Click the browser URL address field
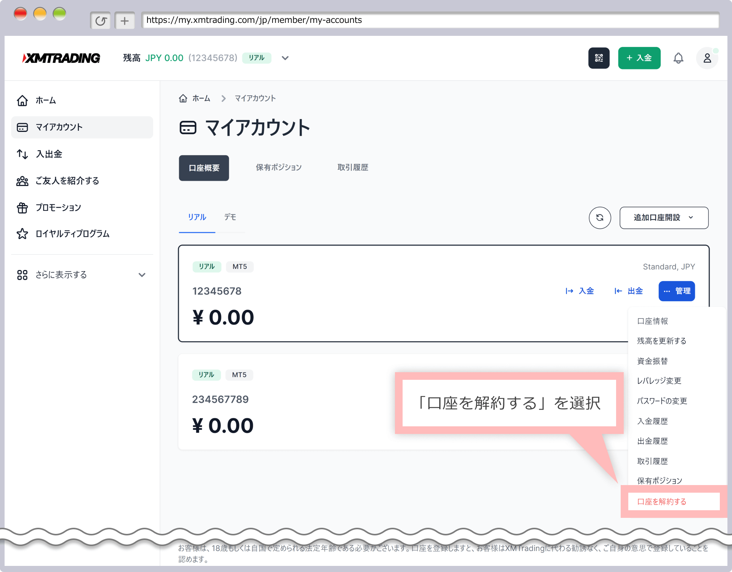This screenshot has width=732, height=572. 430,20
